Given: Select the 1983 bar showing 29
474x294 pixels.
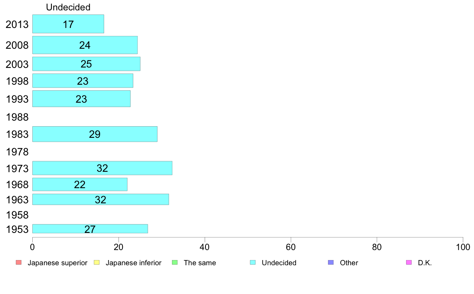Looking at the screenshot, I should [95, 134].
